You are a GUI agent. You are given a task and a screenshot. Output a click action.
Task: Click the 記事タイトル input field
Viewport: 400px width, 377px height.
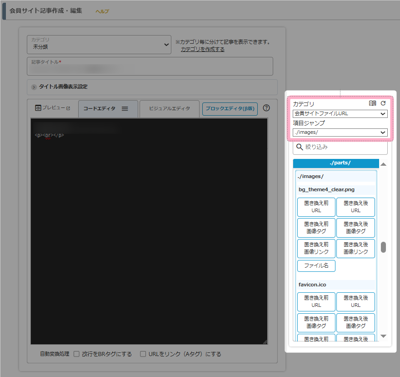[150, 69]
